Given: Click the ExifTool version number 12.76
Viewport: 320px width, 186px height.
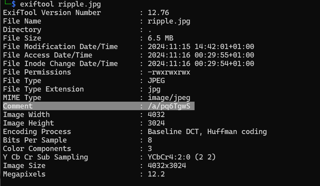Looking at the screenshot, I should [158, 13].
